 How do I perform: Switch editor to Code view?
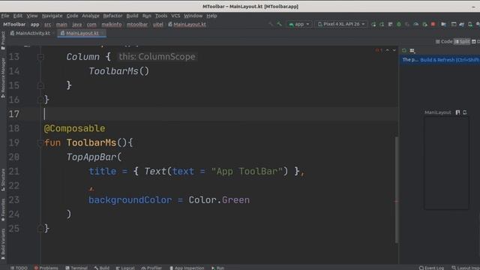coord(444,41)
